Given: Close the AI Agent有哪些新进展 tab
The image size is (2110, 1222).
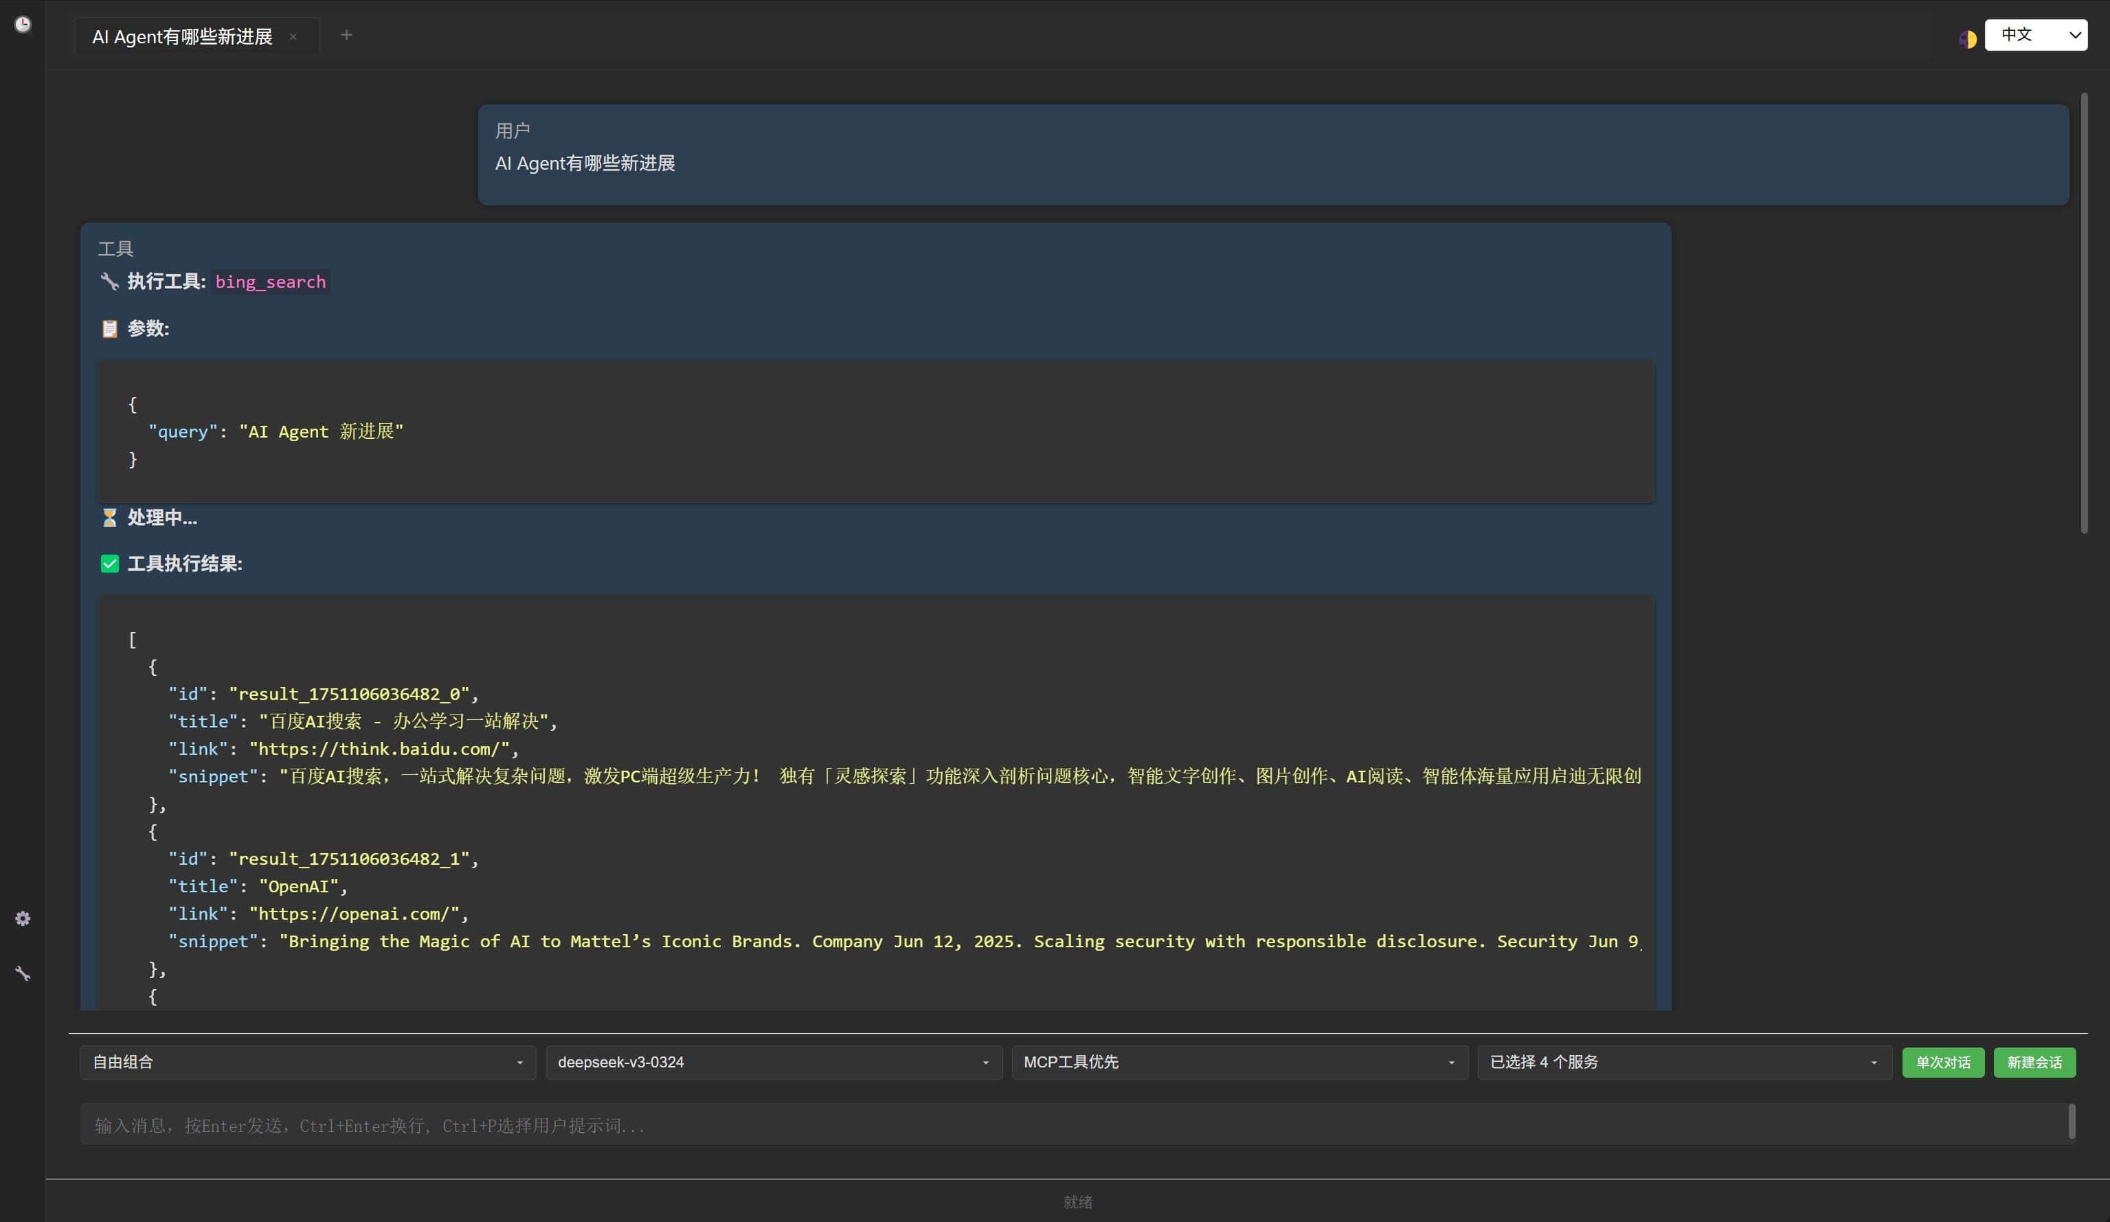Looking at the screenshot, I should coord(293,37).
